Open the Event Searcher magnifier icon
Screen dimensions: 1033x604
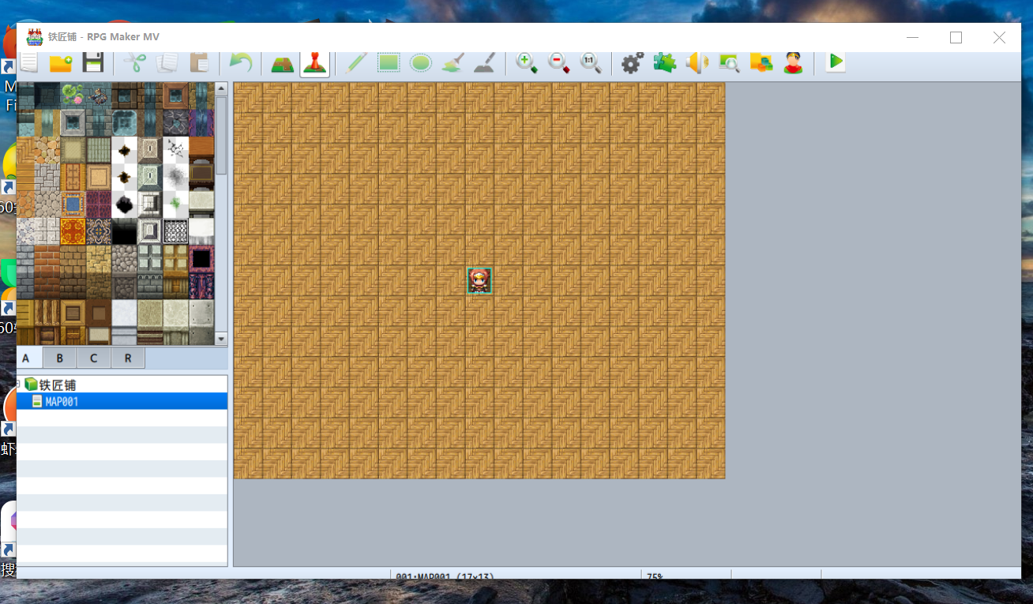point(729,62)
